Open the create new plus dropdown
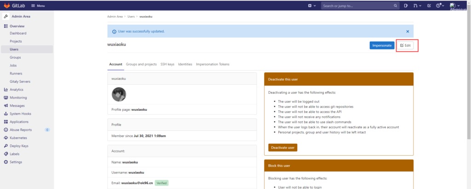471x189 pixels. (311, 5)
